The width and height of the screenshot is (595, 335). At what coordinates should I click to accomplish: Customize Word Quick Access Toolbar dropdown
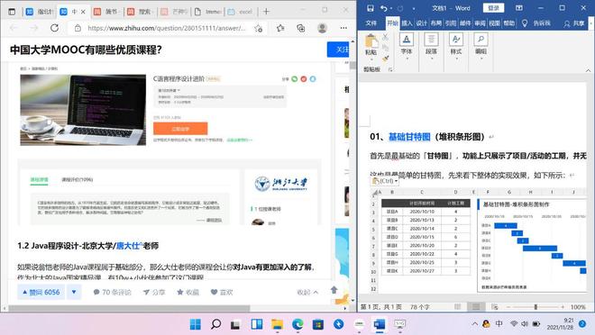click(413, 8)
